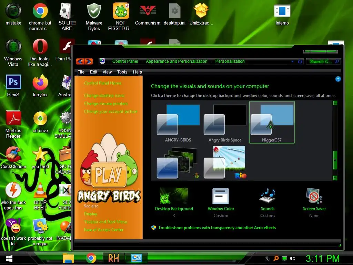Open the Display link under See also
Image resolution: width=353 pixels, height=265 pixels.
click(91, 214)
